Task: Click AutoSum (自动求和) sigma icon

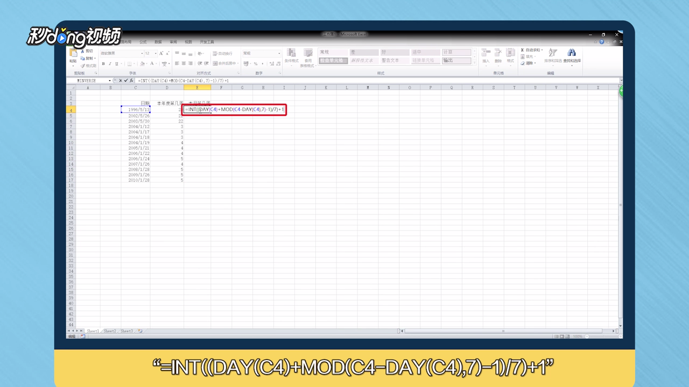Action: point(522,50)
